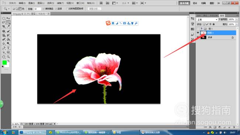Screen dimensions: 240x135
Task: Select the Brush tool
Action: [x=8, y=31]
